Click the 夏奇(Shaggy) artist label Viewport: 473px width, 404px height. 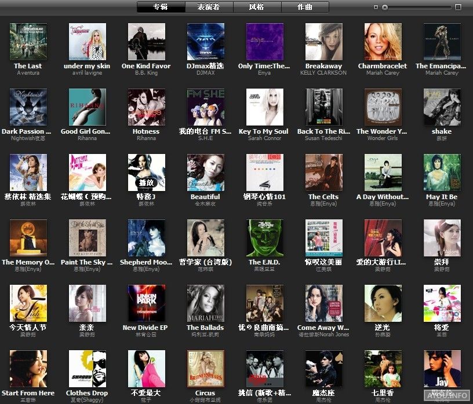(x=87, y=400)
